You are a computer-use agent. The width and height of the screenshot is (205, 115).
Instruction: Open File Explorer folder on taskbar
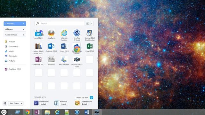pos(47,112)
